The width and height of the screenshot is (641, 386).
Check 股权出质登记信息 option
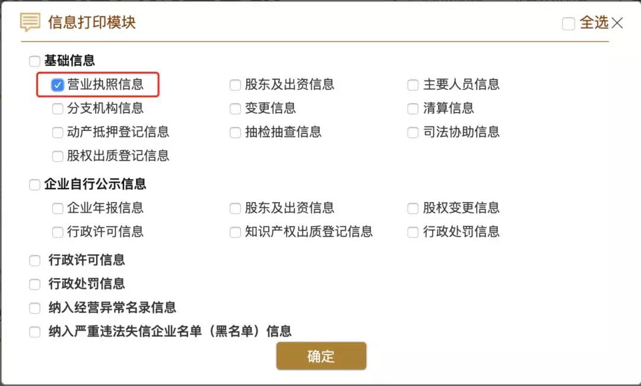[x=58, y=156]
